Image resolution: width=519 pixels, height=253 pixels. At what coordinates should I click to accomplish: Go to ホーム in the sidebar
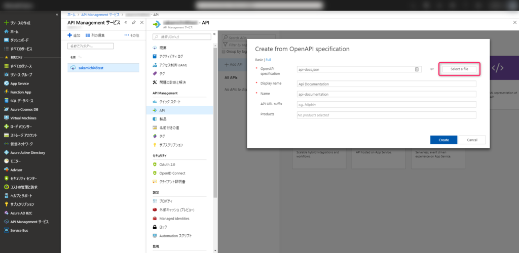click(x=11, y=31)
